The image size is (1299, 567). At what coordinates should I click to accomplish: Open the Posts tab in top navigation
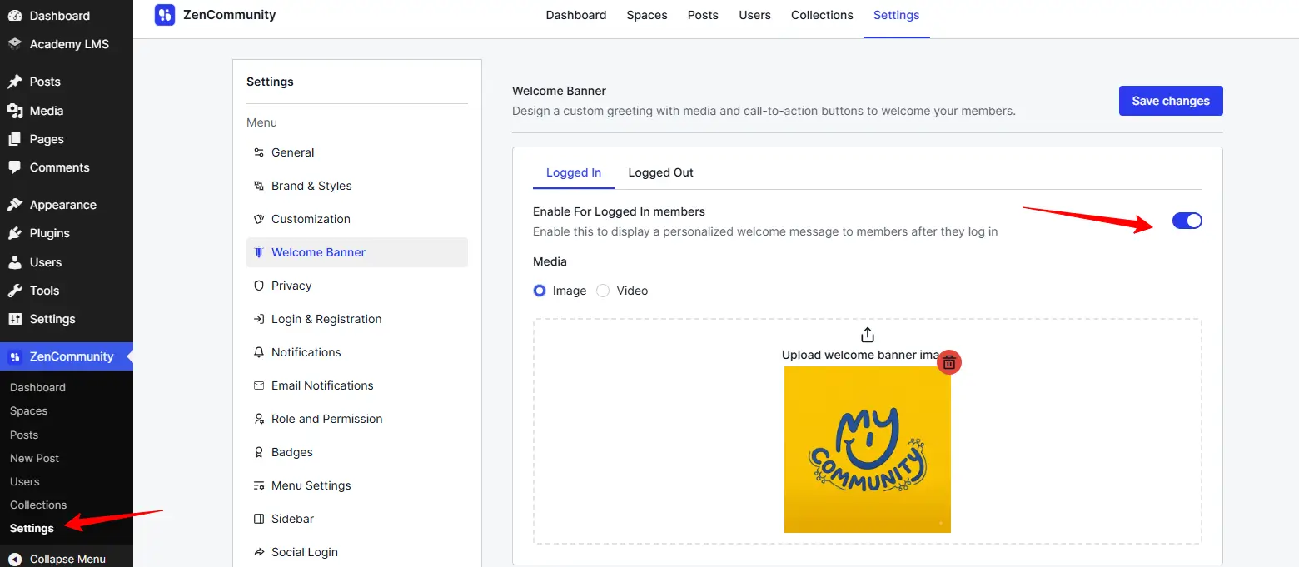point(703,15)
